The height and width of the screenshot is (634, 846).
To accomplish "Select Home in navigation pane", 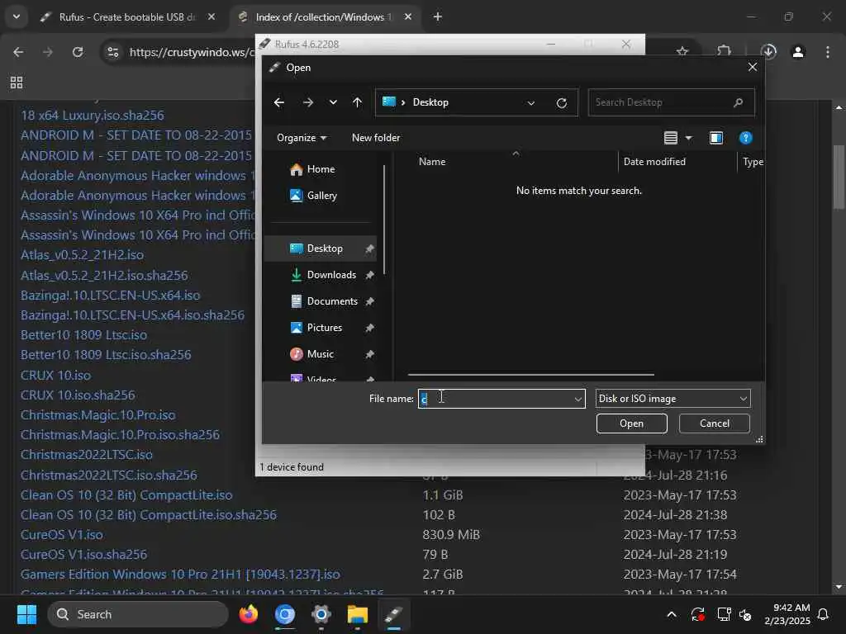I will pos(321,169).
